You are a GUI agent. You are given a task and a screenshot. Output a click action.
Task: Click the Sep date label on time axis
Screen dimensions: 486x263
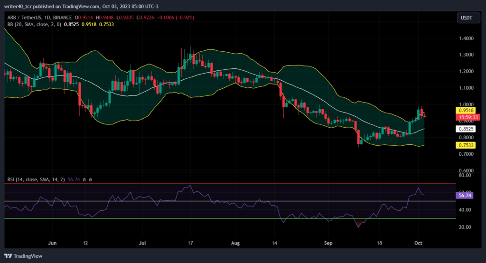(328, 243)
